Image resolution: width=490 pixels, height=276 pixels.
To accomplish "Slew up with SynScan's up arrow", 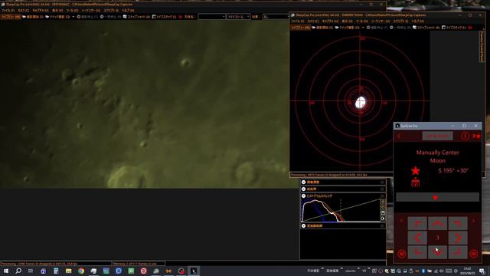I will coord(437,223).
